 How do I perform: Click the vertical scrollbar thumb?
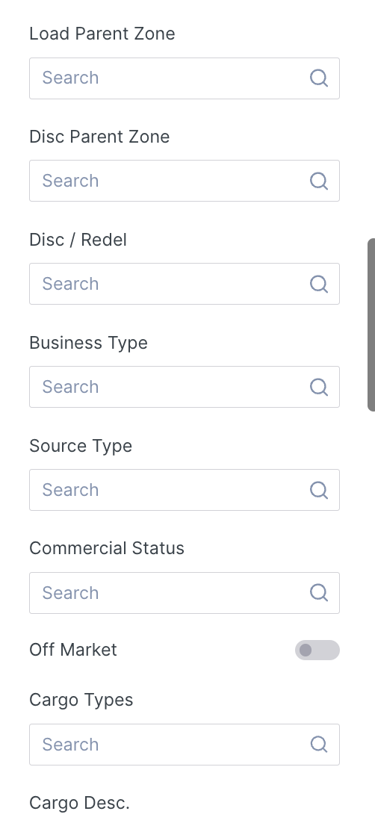371,324
